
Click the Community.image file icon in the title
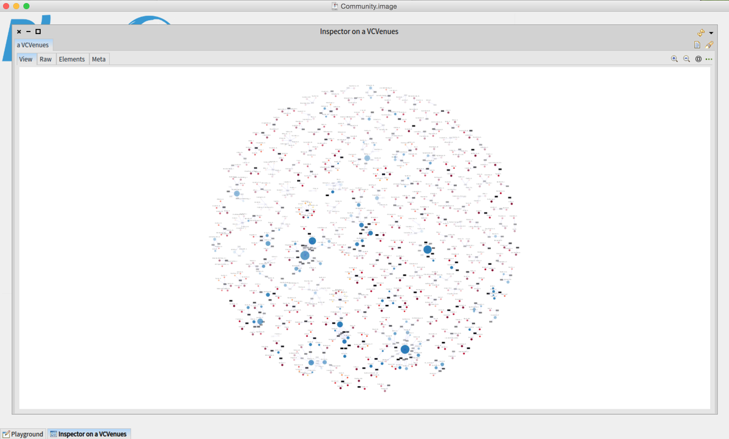pyautogui.click(x=335, y=6)
